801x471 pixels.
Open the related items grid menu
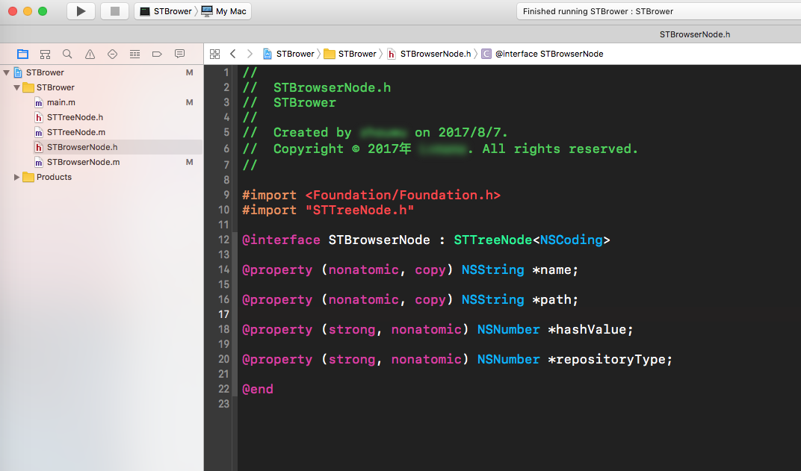point(215,54)
